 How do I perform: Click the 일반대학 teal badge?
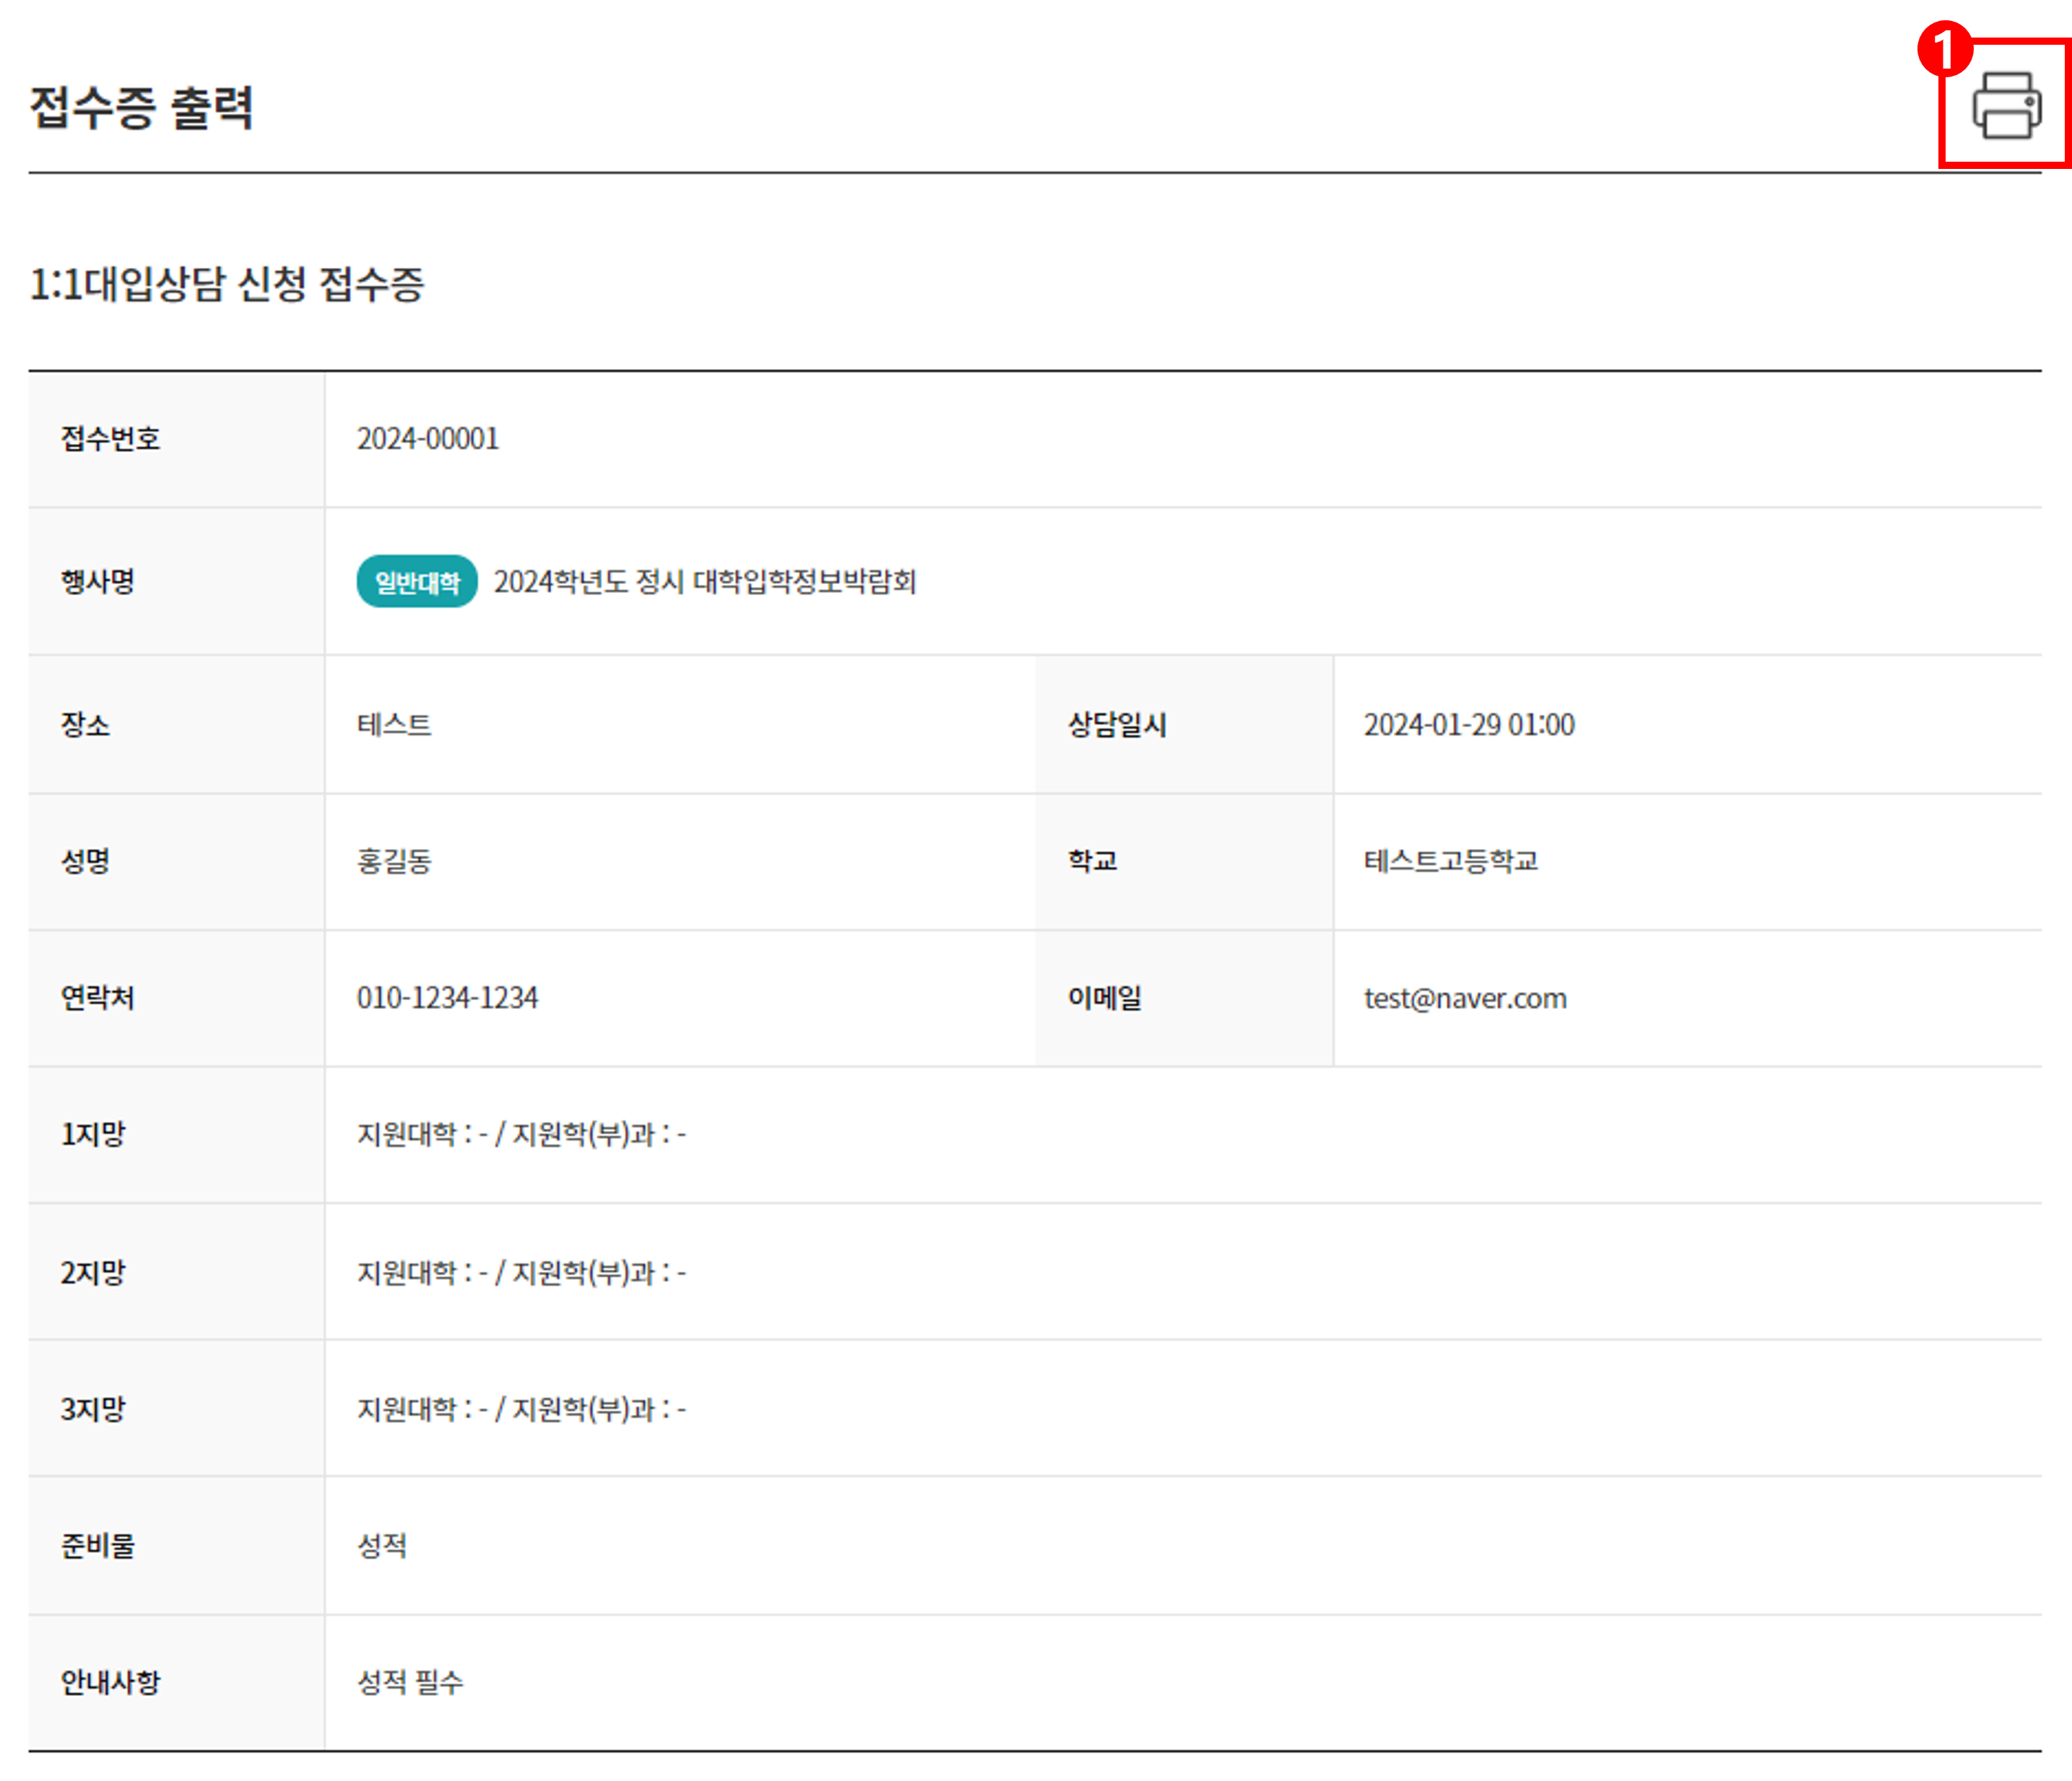click(417, 582)
